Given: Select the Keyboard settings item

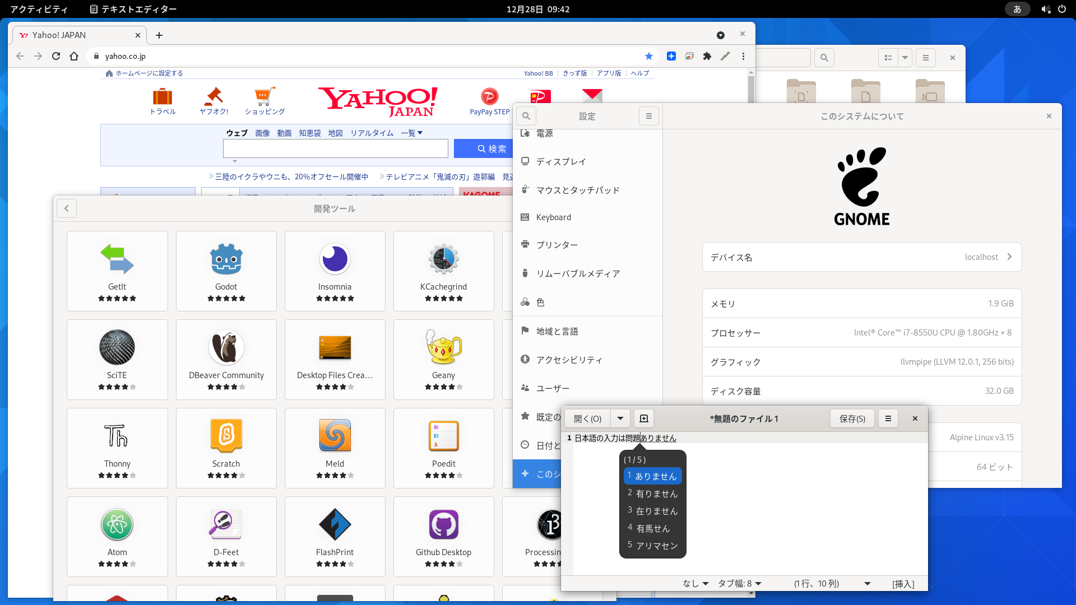Looking at the screenshot, I should [587, 217].
